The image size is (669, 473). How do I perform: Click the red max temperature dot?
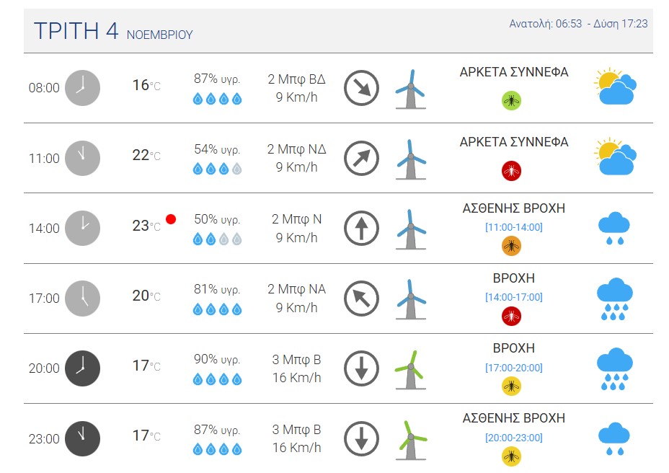pyautogui.click(x=171, y=219)
